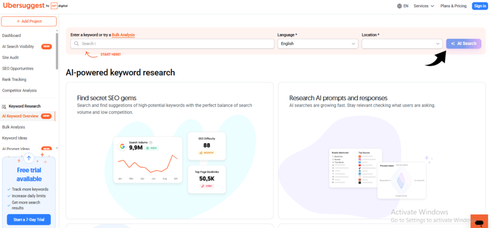Click the Google icon in volume card
Image resolution: width=491 pixels, height=228 pixels.
point(122,146)
